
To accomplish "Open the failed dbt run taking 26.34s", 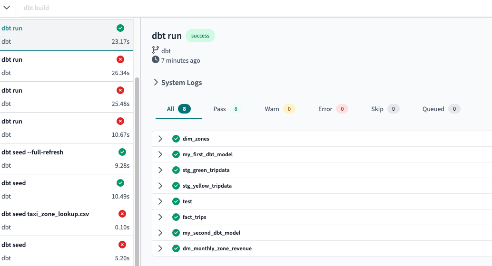I will click(x=67, y=66).
